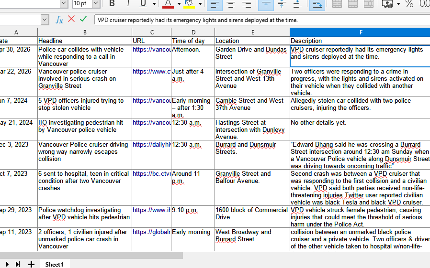Center cell content vertically

pyautogui.click(x=282, y=4)
